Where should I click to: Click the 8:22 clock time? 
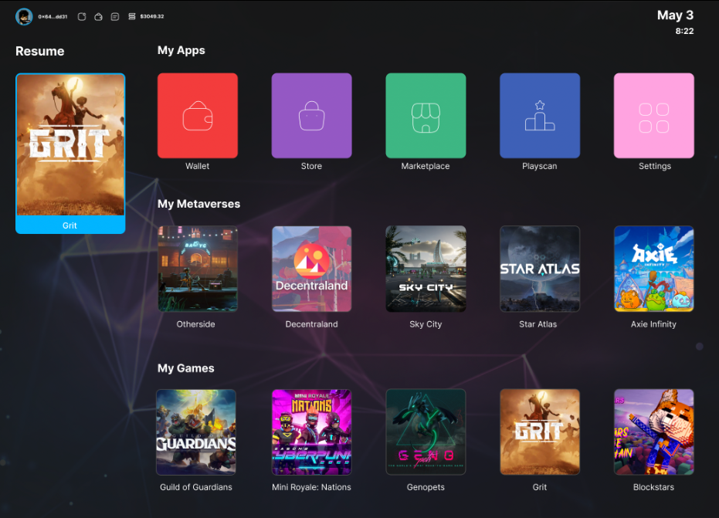pos(684,31)
